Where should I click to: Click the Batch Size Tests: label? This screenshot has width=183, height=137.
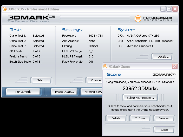tap(20, 62)
